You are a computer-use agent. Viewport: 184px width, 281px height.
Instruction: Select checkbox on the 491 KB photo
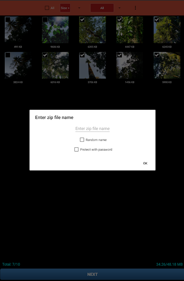[x=8, y=19]
